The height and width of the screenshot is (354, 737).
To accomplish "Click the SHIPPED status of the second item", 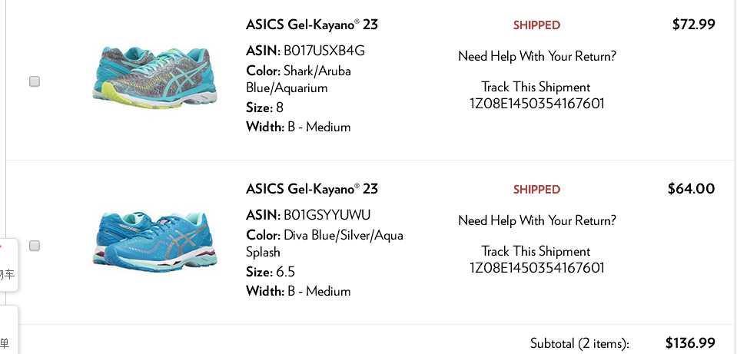I will tap(536, 190).
